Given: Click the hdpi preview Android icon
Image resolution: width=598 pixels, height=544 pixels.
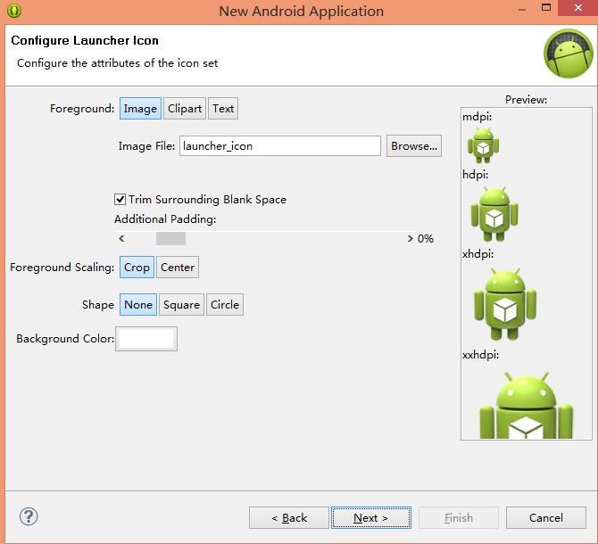Looking at the screenshot, I should pos(494,213).
